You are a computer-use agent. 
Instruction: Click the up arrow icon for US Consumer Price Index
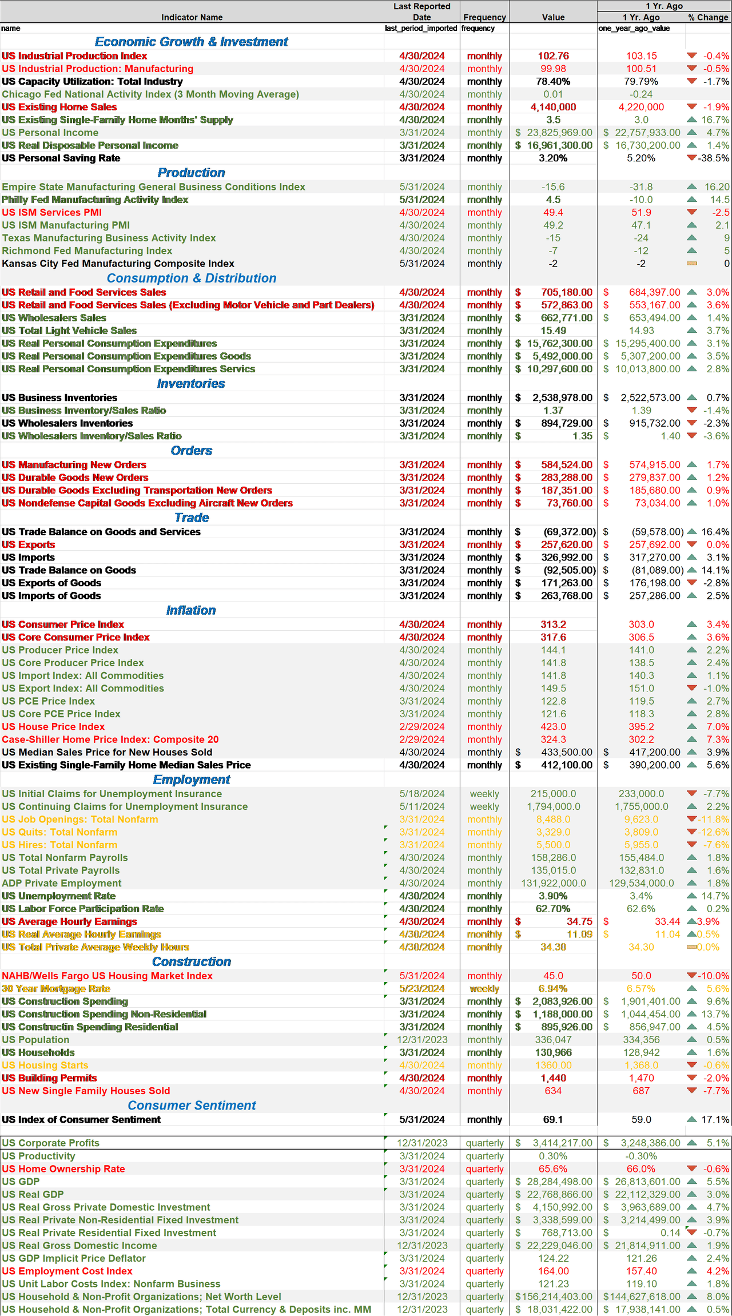click(692, 624)
